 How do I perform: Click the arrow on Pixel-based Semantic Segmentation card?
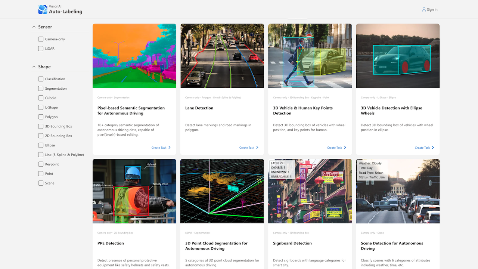click(170, 148)
